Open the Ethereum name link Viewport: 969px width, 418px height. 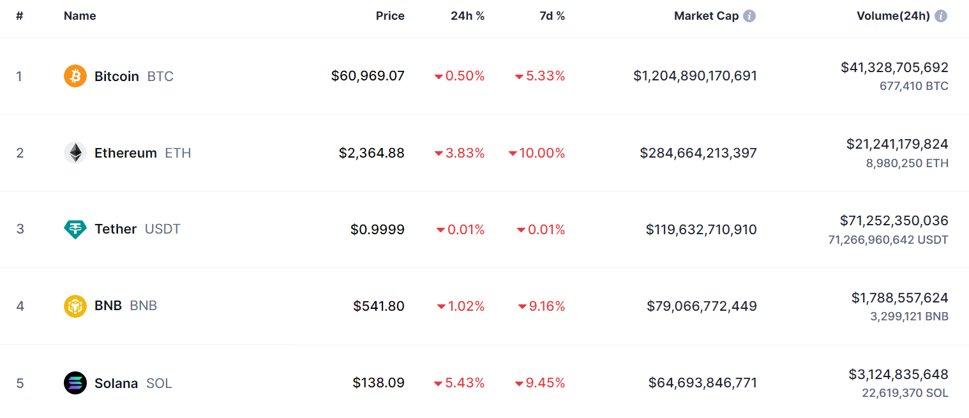[x=126, y=153]
